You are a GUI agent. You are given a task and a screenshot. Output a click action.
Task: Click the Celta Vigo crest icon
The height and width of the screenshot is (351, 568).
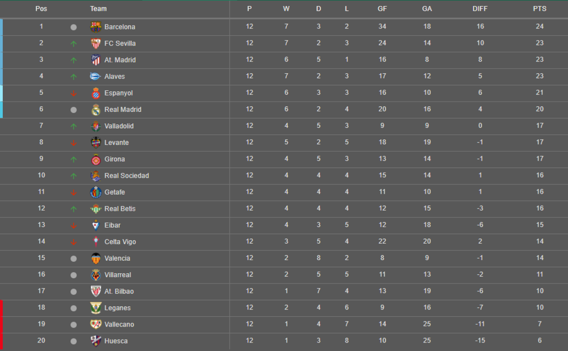[x=95, y=242]
